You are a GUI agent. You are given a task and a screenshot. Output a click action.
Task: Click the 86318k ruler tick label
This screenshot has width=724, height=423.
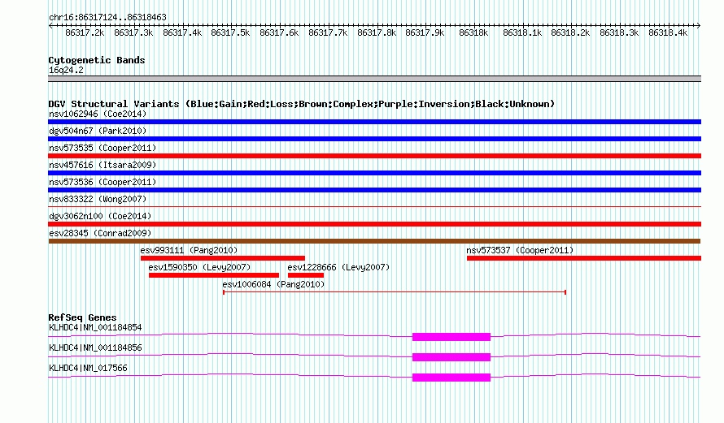click(473, 32)
